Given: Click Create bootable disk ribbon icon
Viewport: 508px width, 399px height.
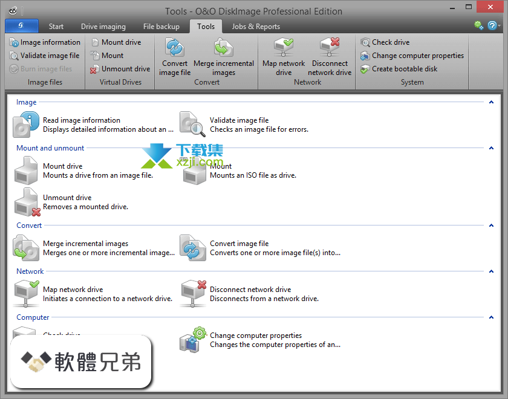Looking at the screenshot, I should pos(365,69).
